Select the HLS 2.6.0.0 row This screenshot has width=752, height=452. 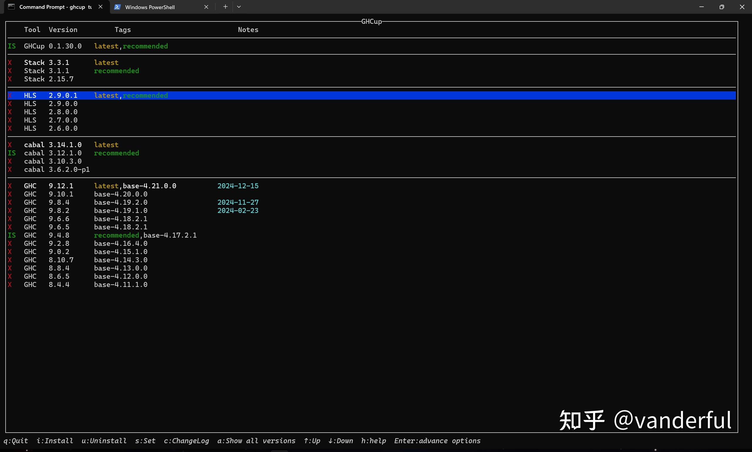[x=372, y=128]
